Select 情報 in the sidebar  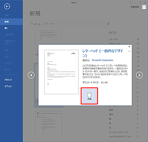coord(12,15)
